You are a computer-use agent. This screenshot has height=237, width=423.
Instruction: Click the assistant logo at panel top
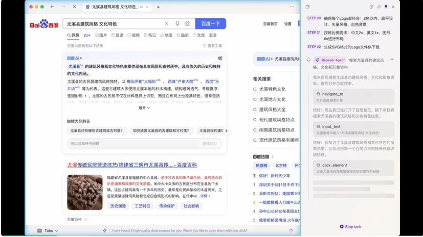coord(307,7)
